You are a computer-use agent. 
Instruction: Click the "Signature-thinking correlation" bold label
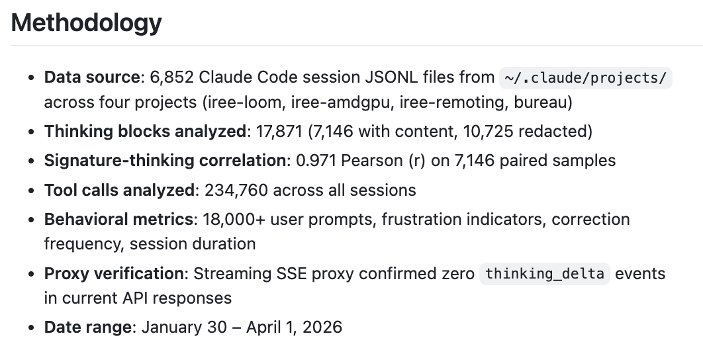click(163, 160)
